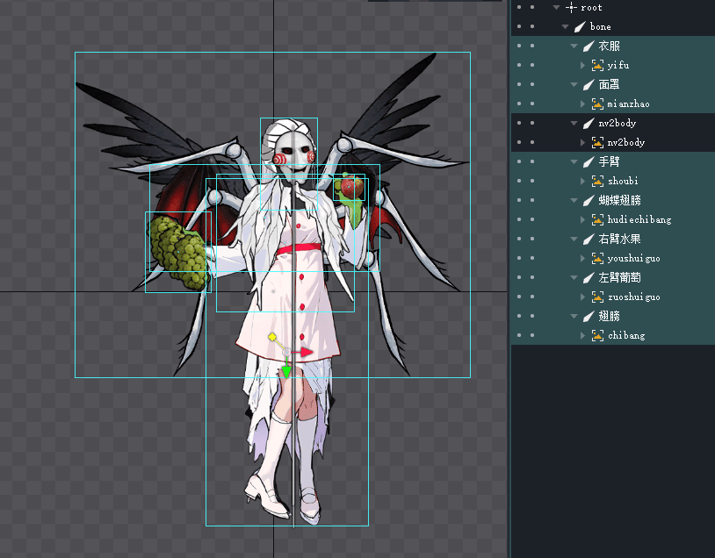Viewport: 715px width, 558px height.
Task: Click the bone icon next to 衣服
Action: coord(589,46)
